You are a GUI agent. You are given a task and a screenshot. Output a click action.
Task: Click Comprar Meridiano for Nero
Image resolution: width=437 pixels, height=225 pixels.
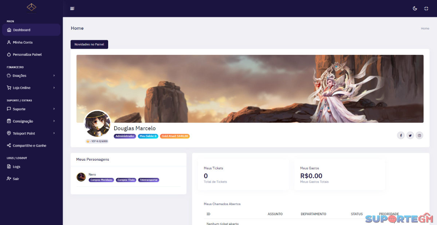[x=101, y=180]
